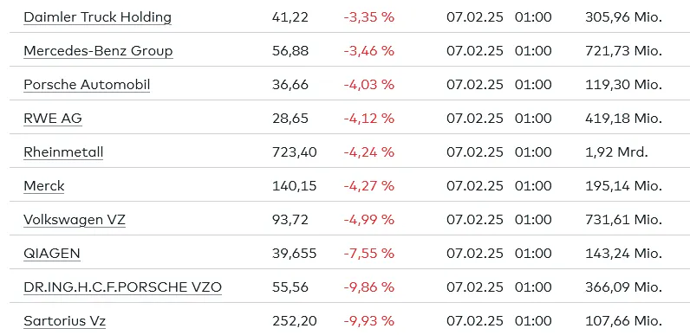
Task: Click the Porsche Automobil link
Action: 87,85
